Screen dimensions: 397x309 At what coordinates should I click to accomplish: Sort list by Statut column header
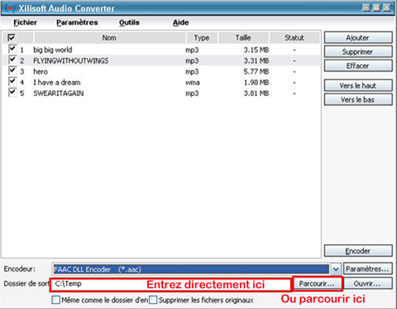pyautogui.click(x=294, y=38)
